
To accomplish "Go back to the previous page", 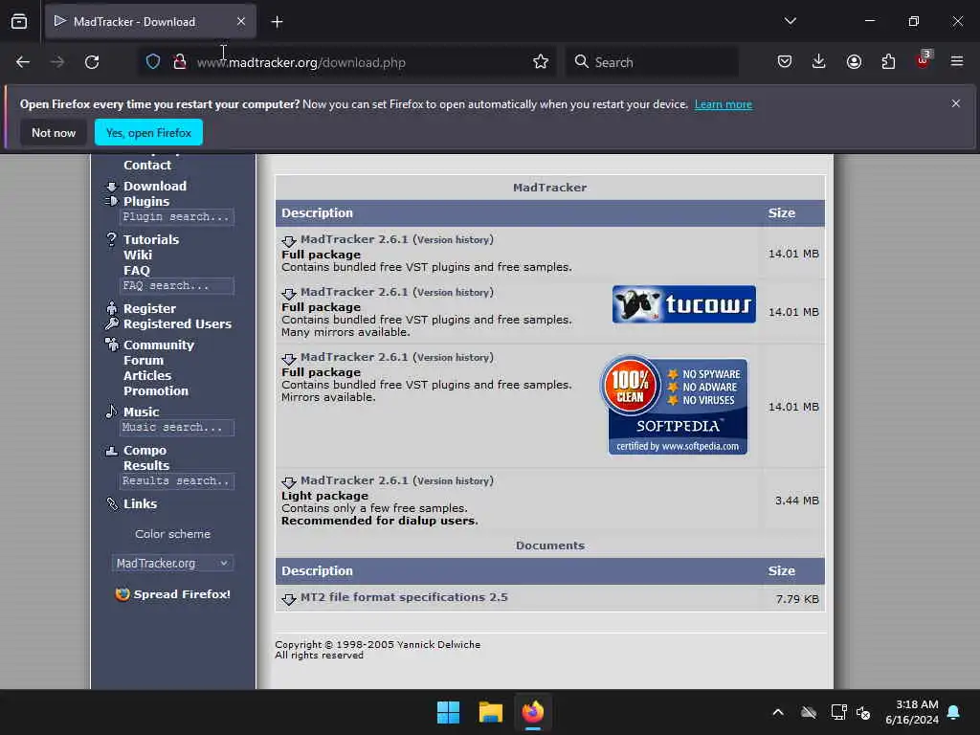I will point(23,62).
